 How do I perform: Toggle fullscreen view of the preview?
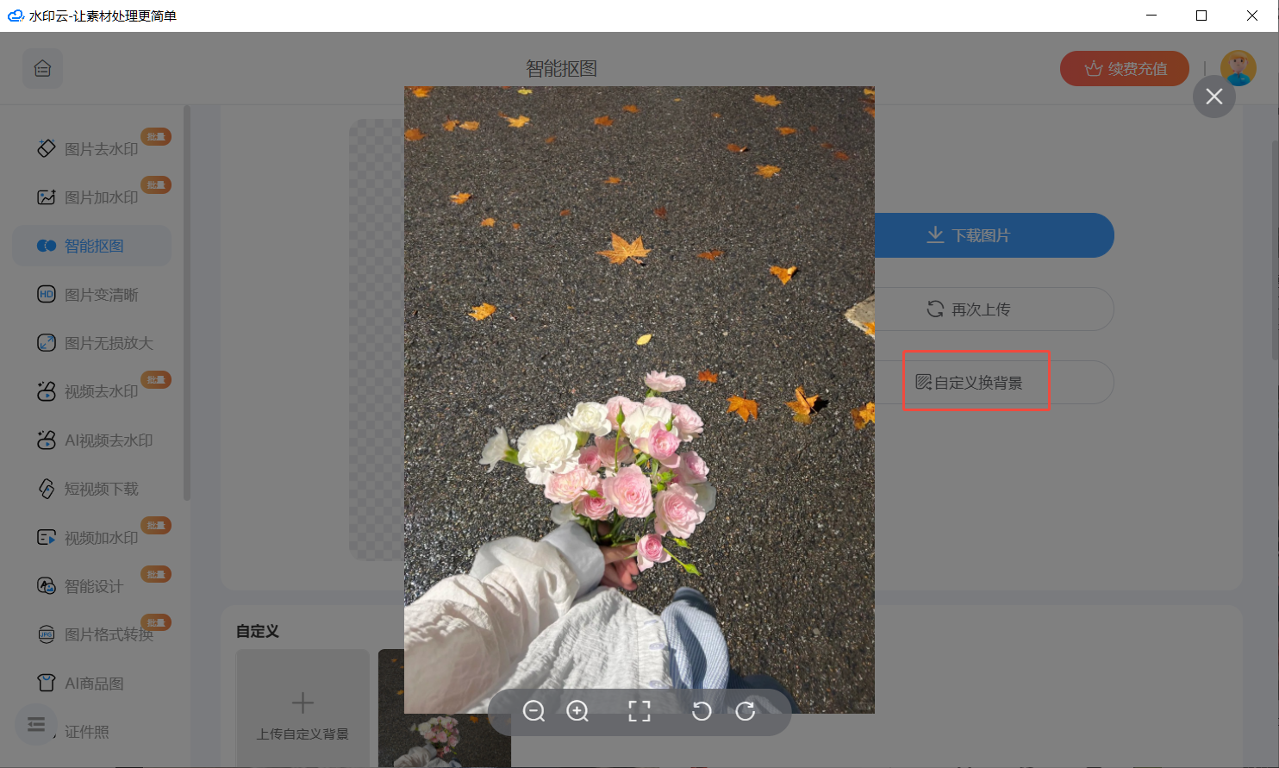(x=639, y=711)
